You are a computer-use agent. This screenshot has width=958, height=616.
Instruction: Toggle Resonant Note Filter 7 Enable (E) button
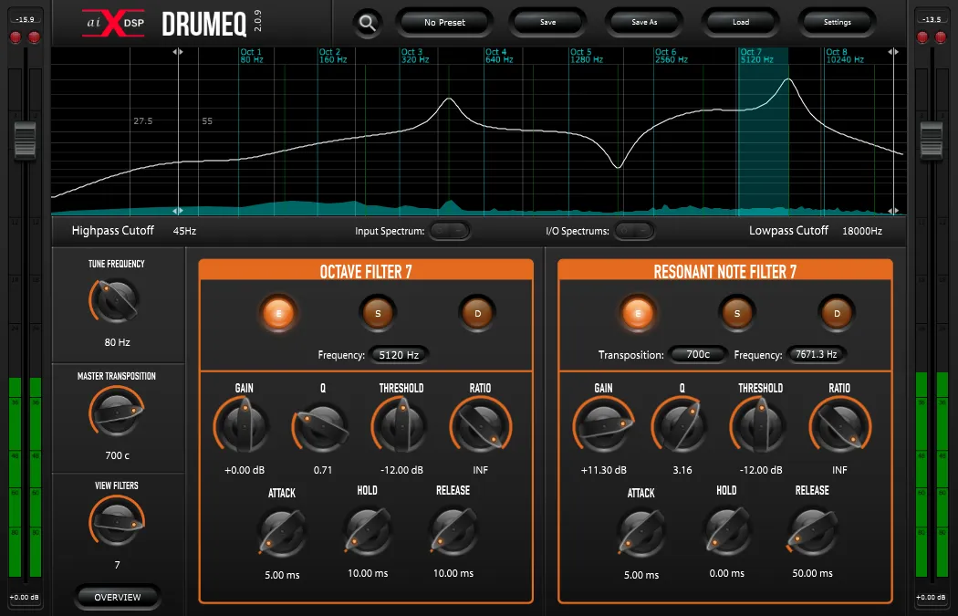point(638,314)
